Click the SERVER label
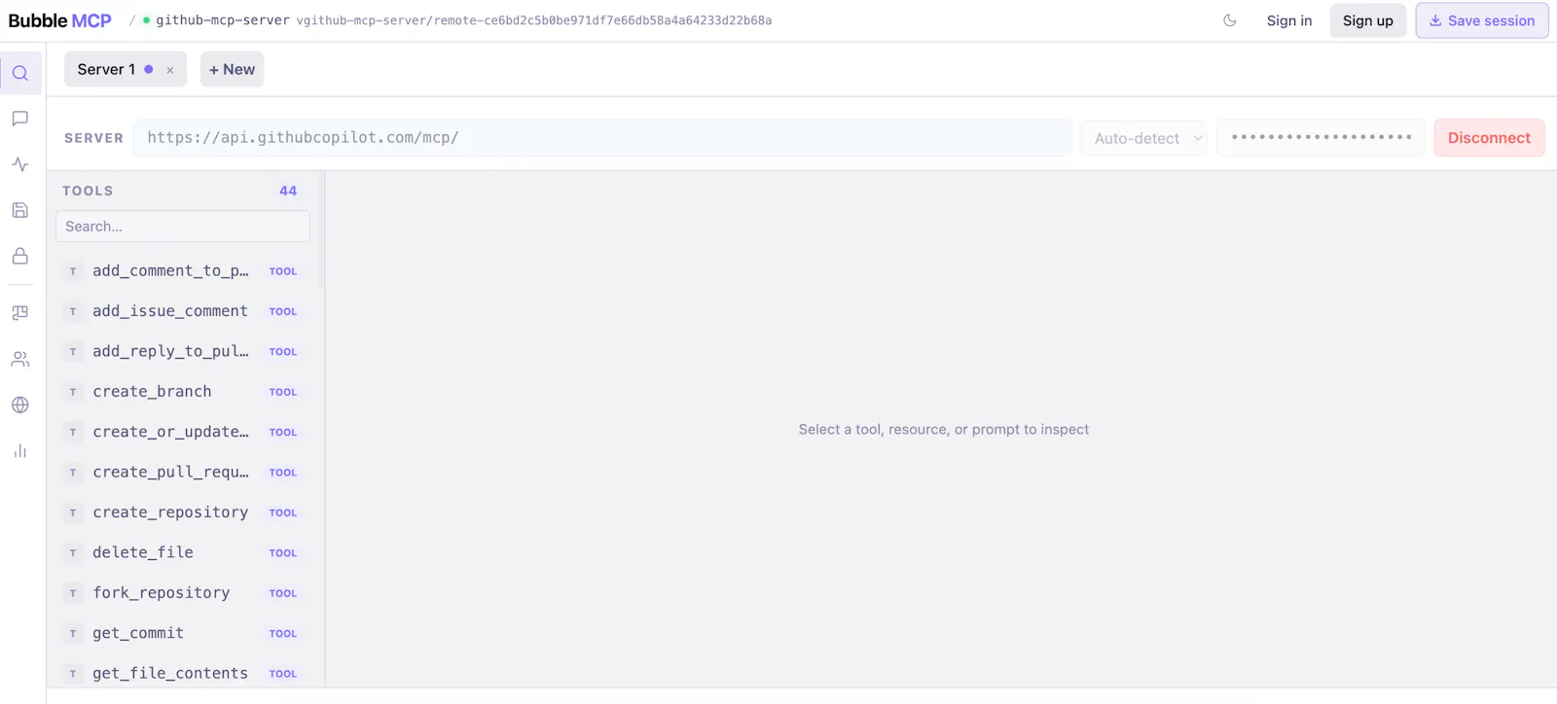This screenshot has width=1557, height=704. [x=94, y=138]
